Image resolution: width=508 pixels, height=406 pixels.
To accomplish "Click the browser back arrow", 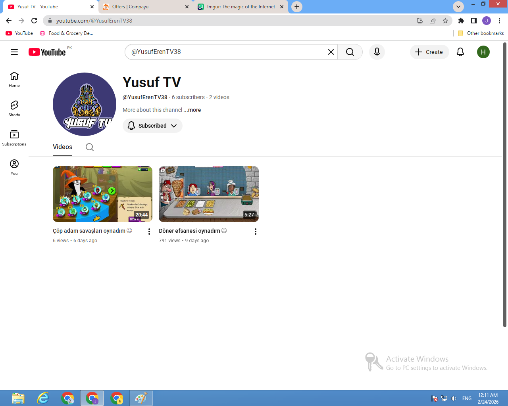I will [9, 21].
